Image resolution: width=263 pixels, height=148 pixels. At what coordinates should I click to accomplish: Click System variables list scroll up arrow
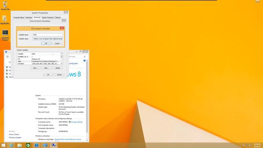62,53
